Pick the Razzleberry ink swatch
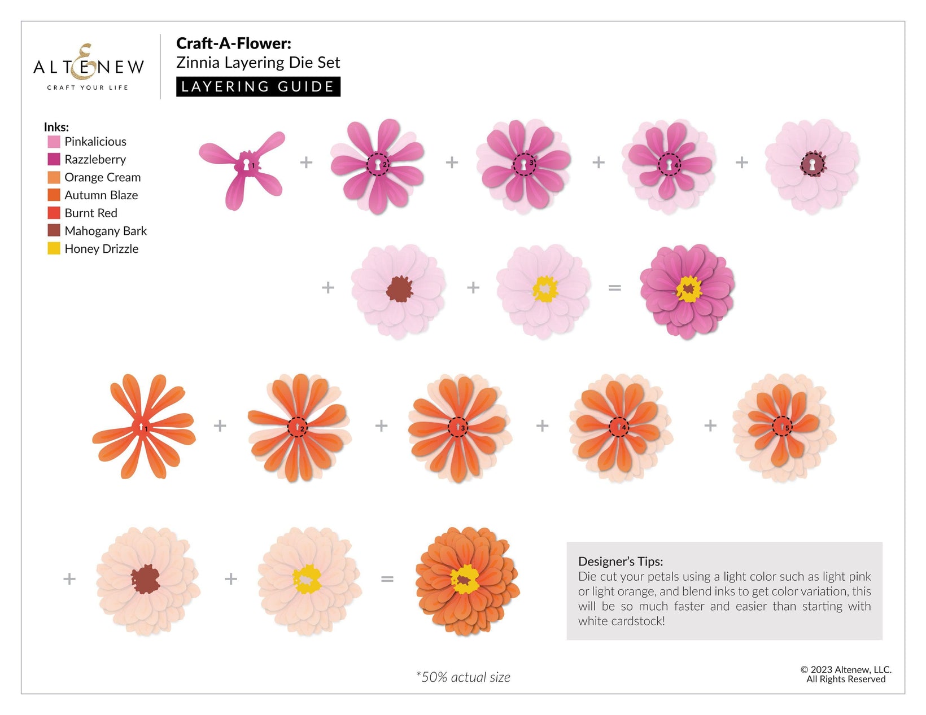The height and width of the screenshot is (715, 926). click(54, 160)
